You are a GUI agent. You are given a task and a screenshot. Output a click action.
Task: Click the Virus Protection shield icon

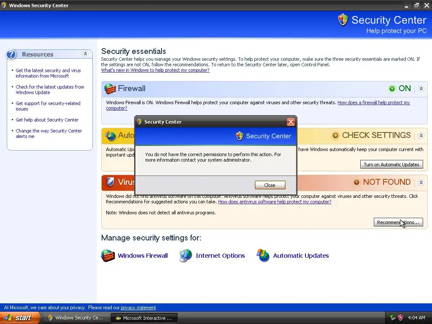(x=110, y=182)
